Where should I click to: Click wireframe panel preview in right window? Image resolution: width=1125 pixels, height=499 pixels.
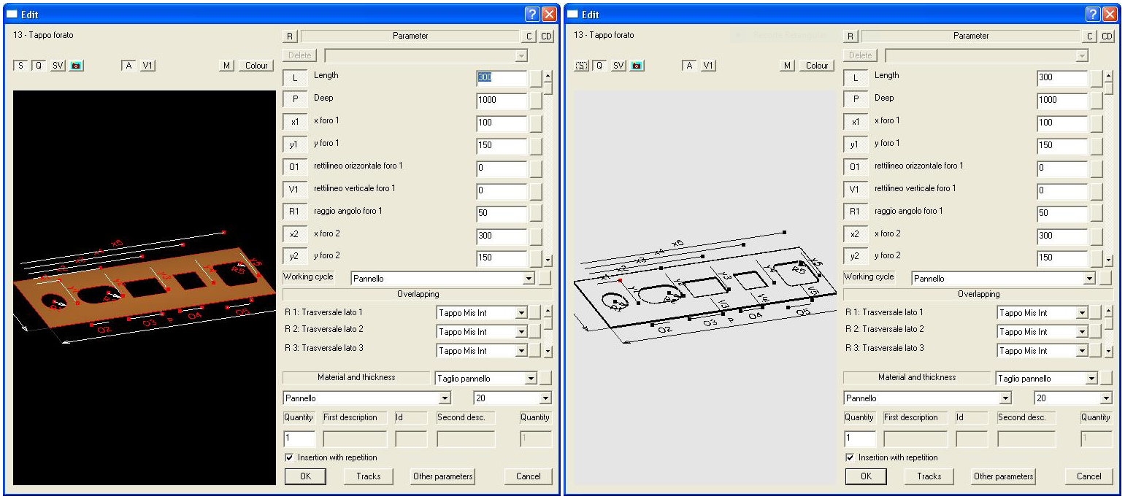(x=707, y=288)
